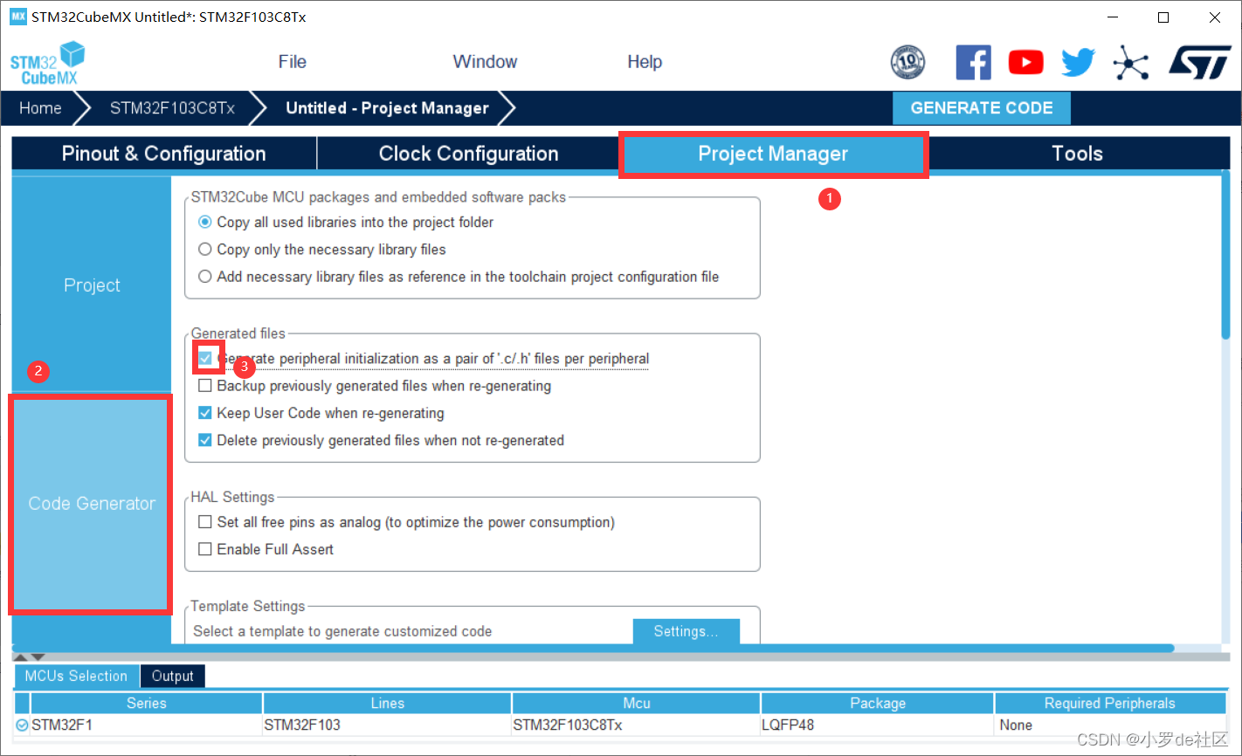Switch to Clock Configuration tab
1242x756 pixels.
pos(468,154)
